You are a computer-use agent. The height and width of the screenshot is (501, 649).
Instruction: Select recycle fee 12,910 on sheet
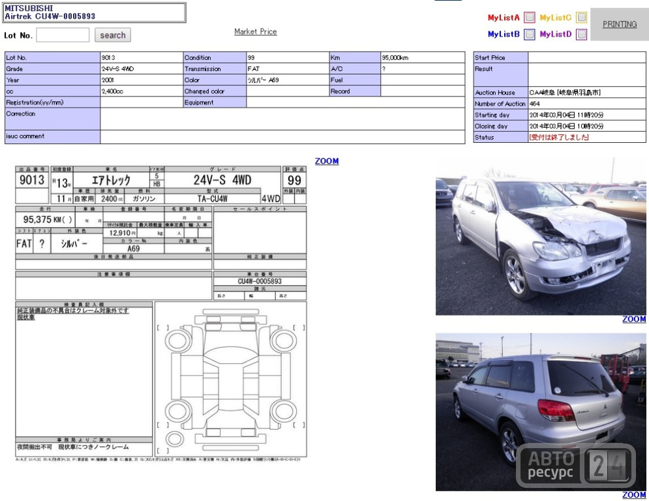pyautogui.click(x=122, y=233)
